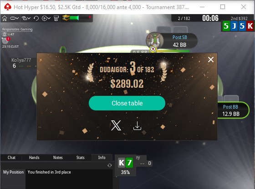255x189 pixels.
Task: Click the circular-arrow replay icon
Action: pos(36,18)
